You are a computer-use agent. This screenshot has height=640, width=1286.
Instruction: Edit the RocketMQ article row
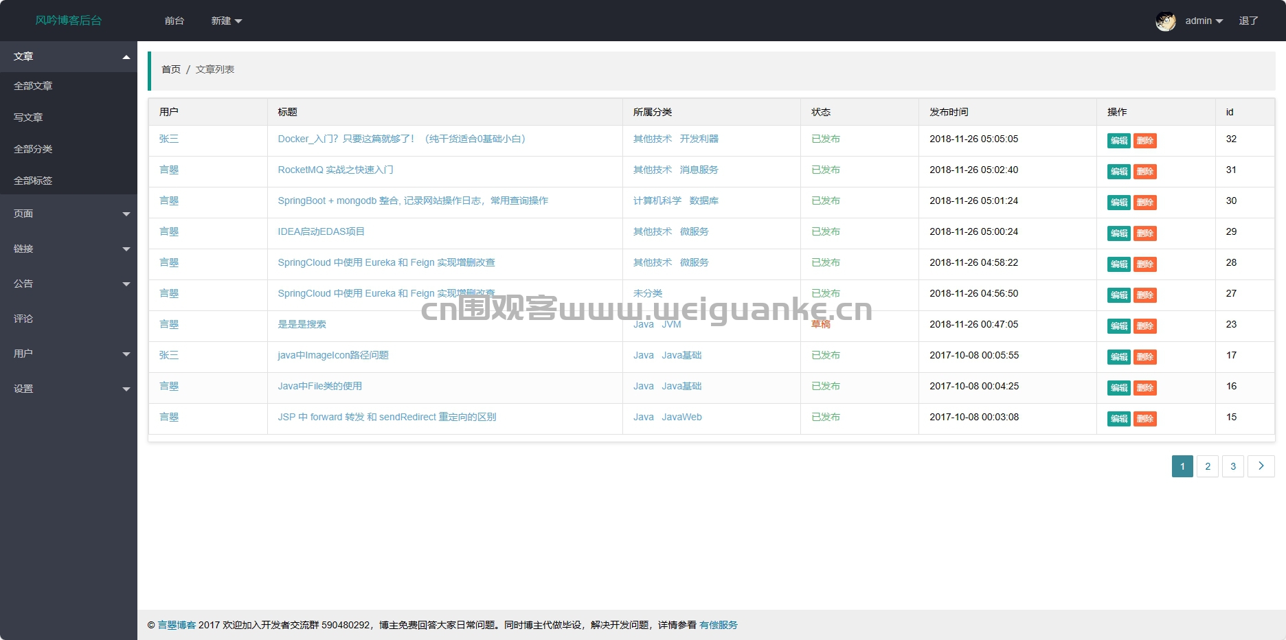[1119, 172]
